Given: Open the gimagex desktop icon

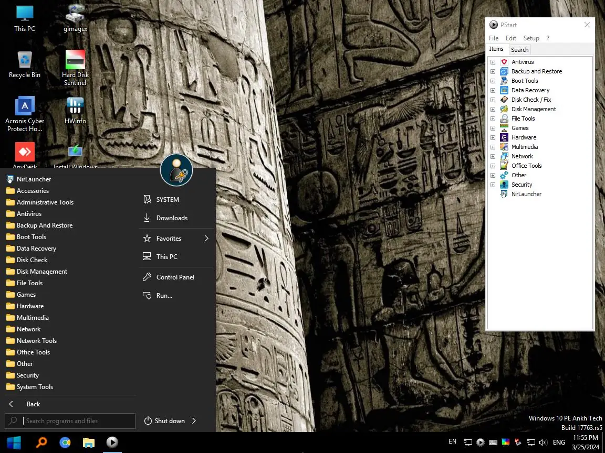Looking at the screenshot, I should coord(75,15).
